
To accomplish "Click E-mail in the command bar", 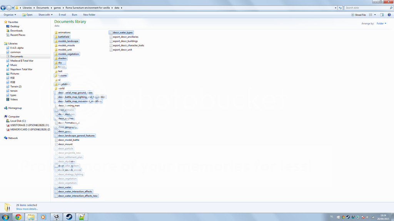I will point(62,15).
